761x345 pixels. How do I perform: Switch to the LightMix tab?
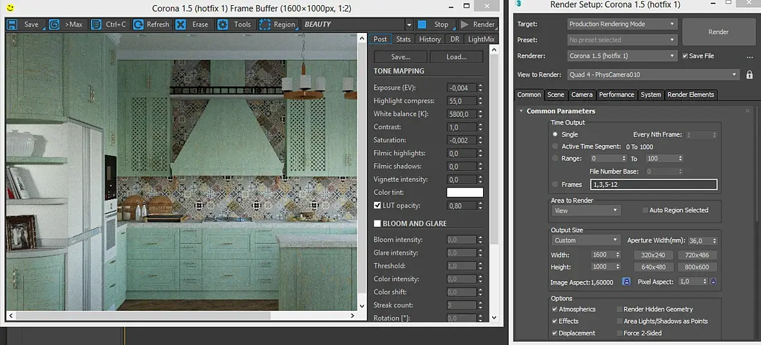click(482, 39)
